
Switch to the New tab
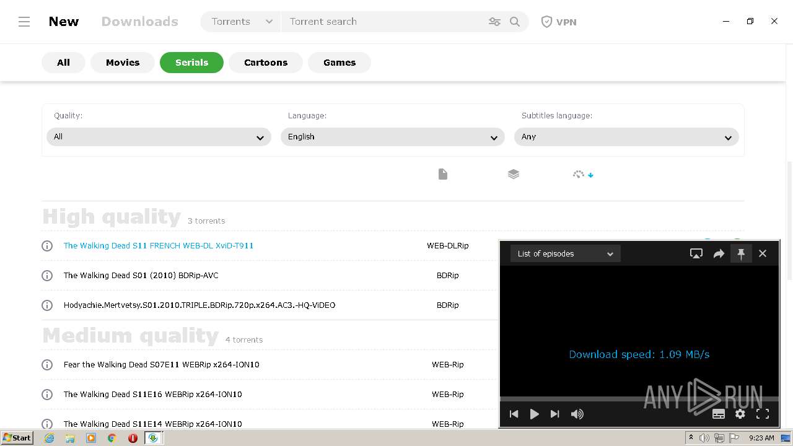click(x=64, y=22)
